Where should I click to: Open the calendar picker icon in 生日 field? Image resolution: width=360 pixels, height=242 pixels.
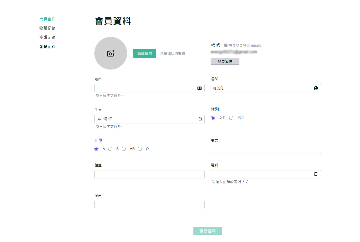[200, 119]
